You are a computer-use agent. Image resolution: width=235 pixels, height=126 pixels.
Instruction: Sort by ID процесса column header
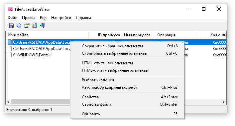coord(105,35)
